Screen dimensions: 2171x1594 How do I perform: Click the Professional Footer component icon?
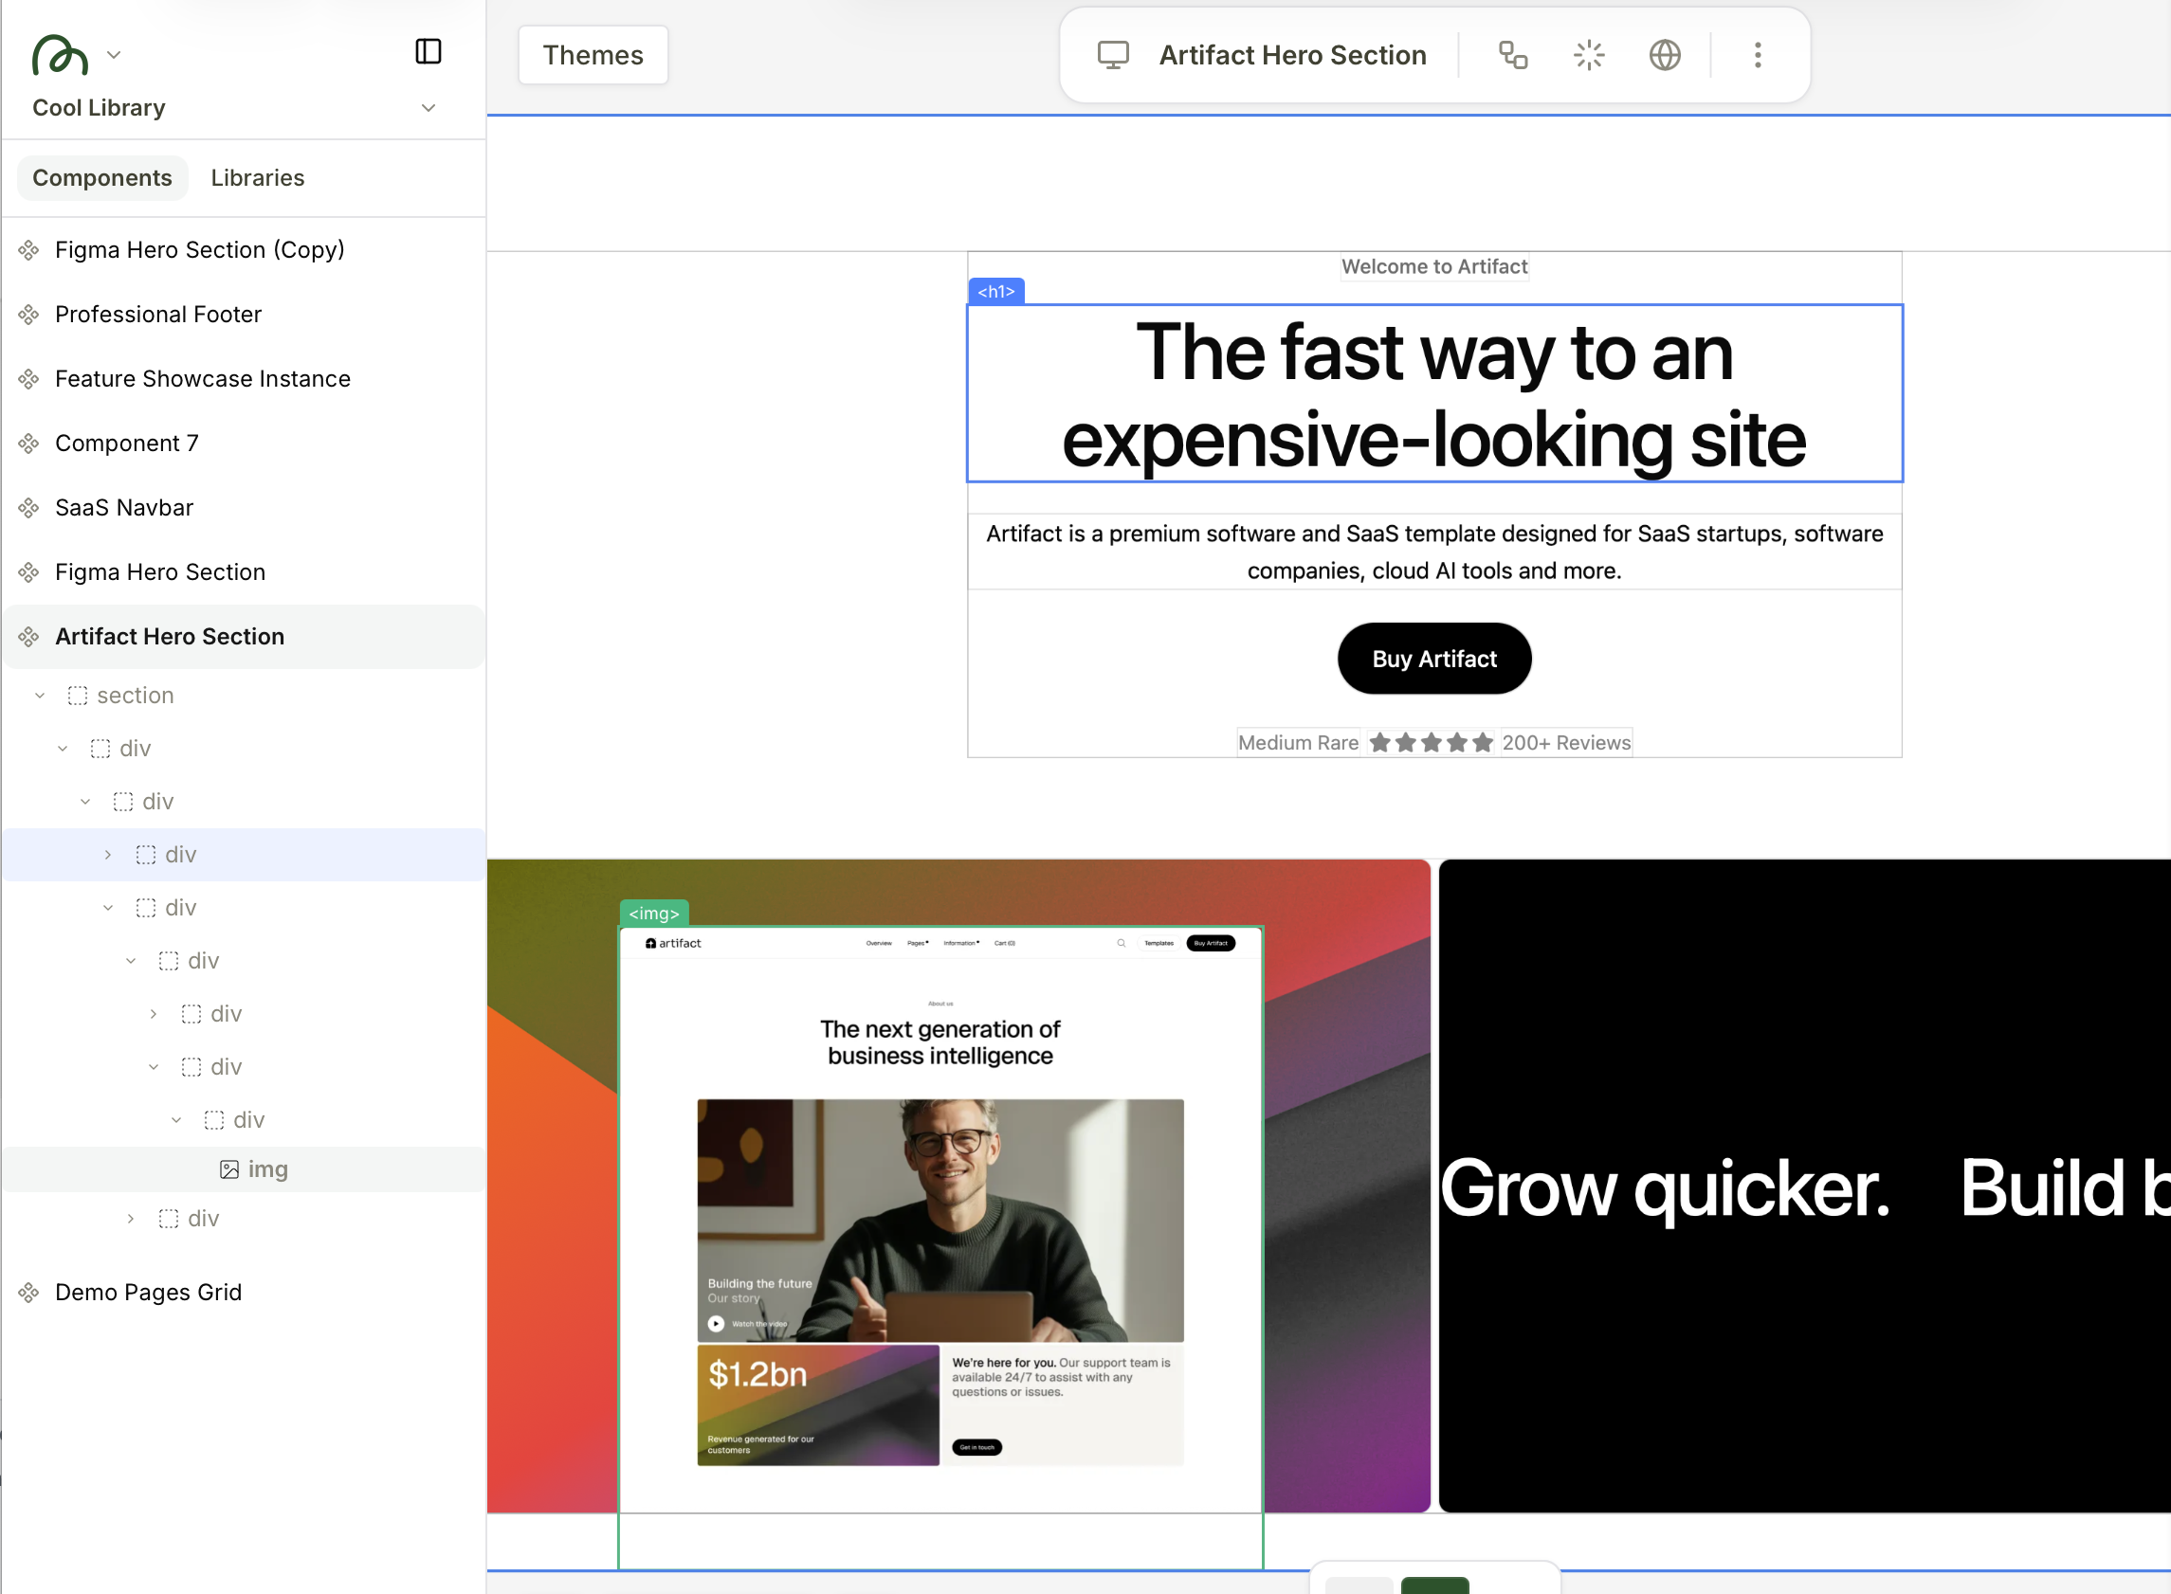pos(29,315)
